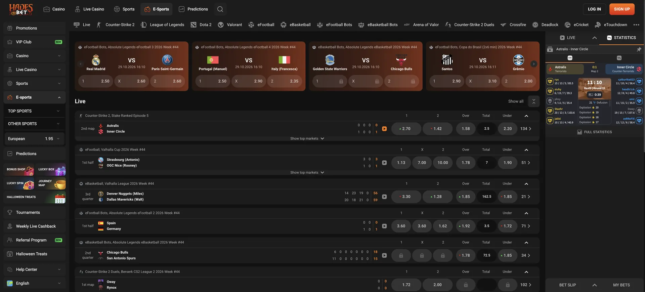Open the search magnifier icon
This screenshot has width=645, height=292.
(220, 9)
